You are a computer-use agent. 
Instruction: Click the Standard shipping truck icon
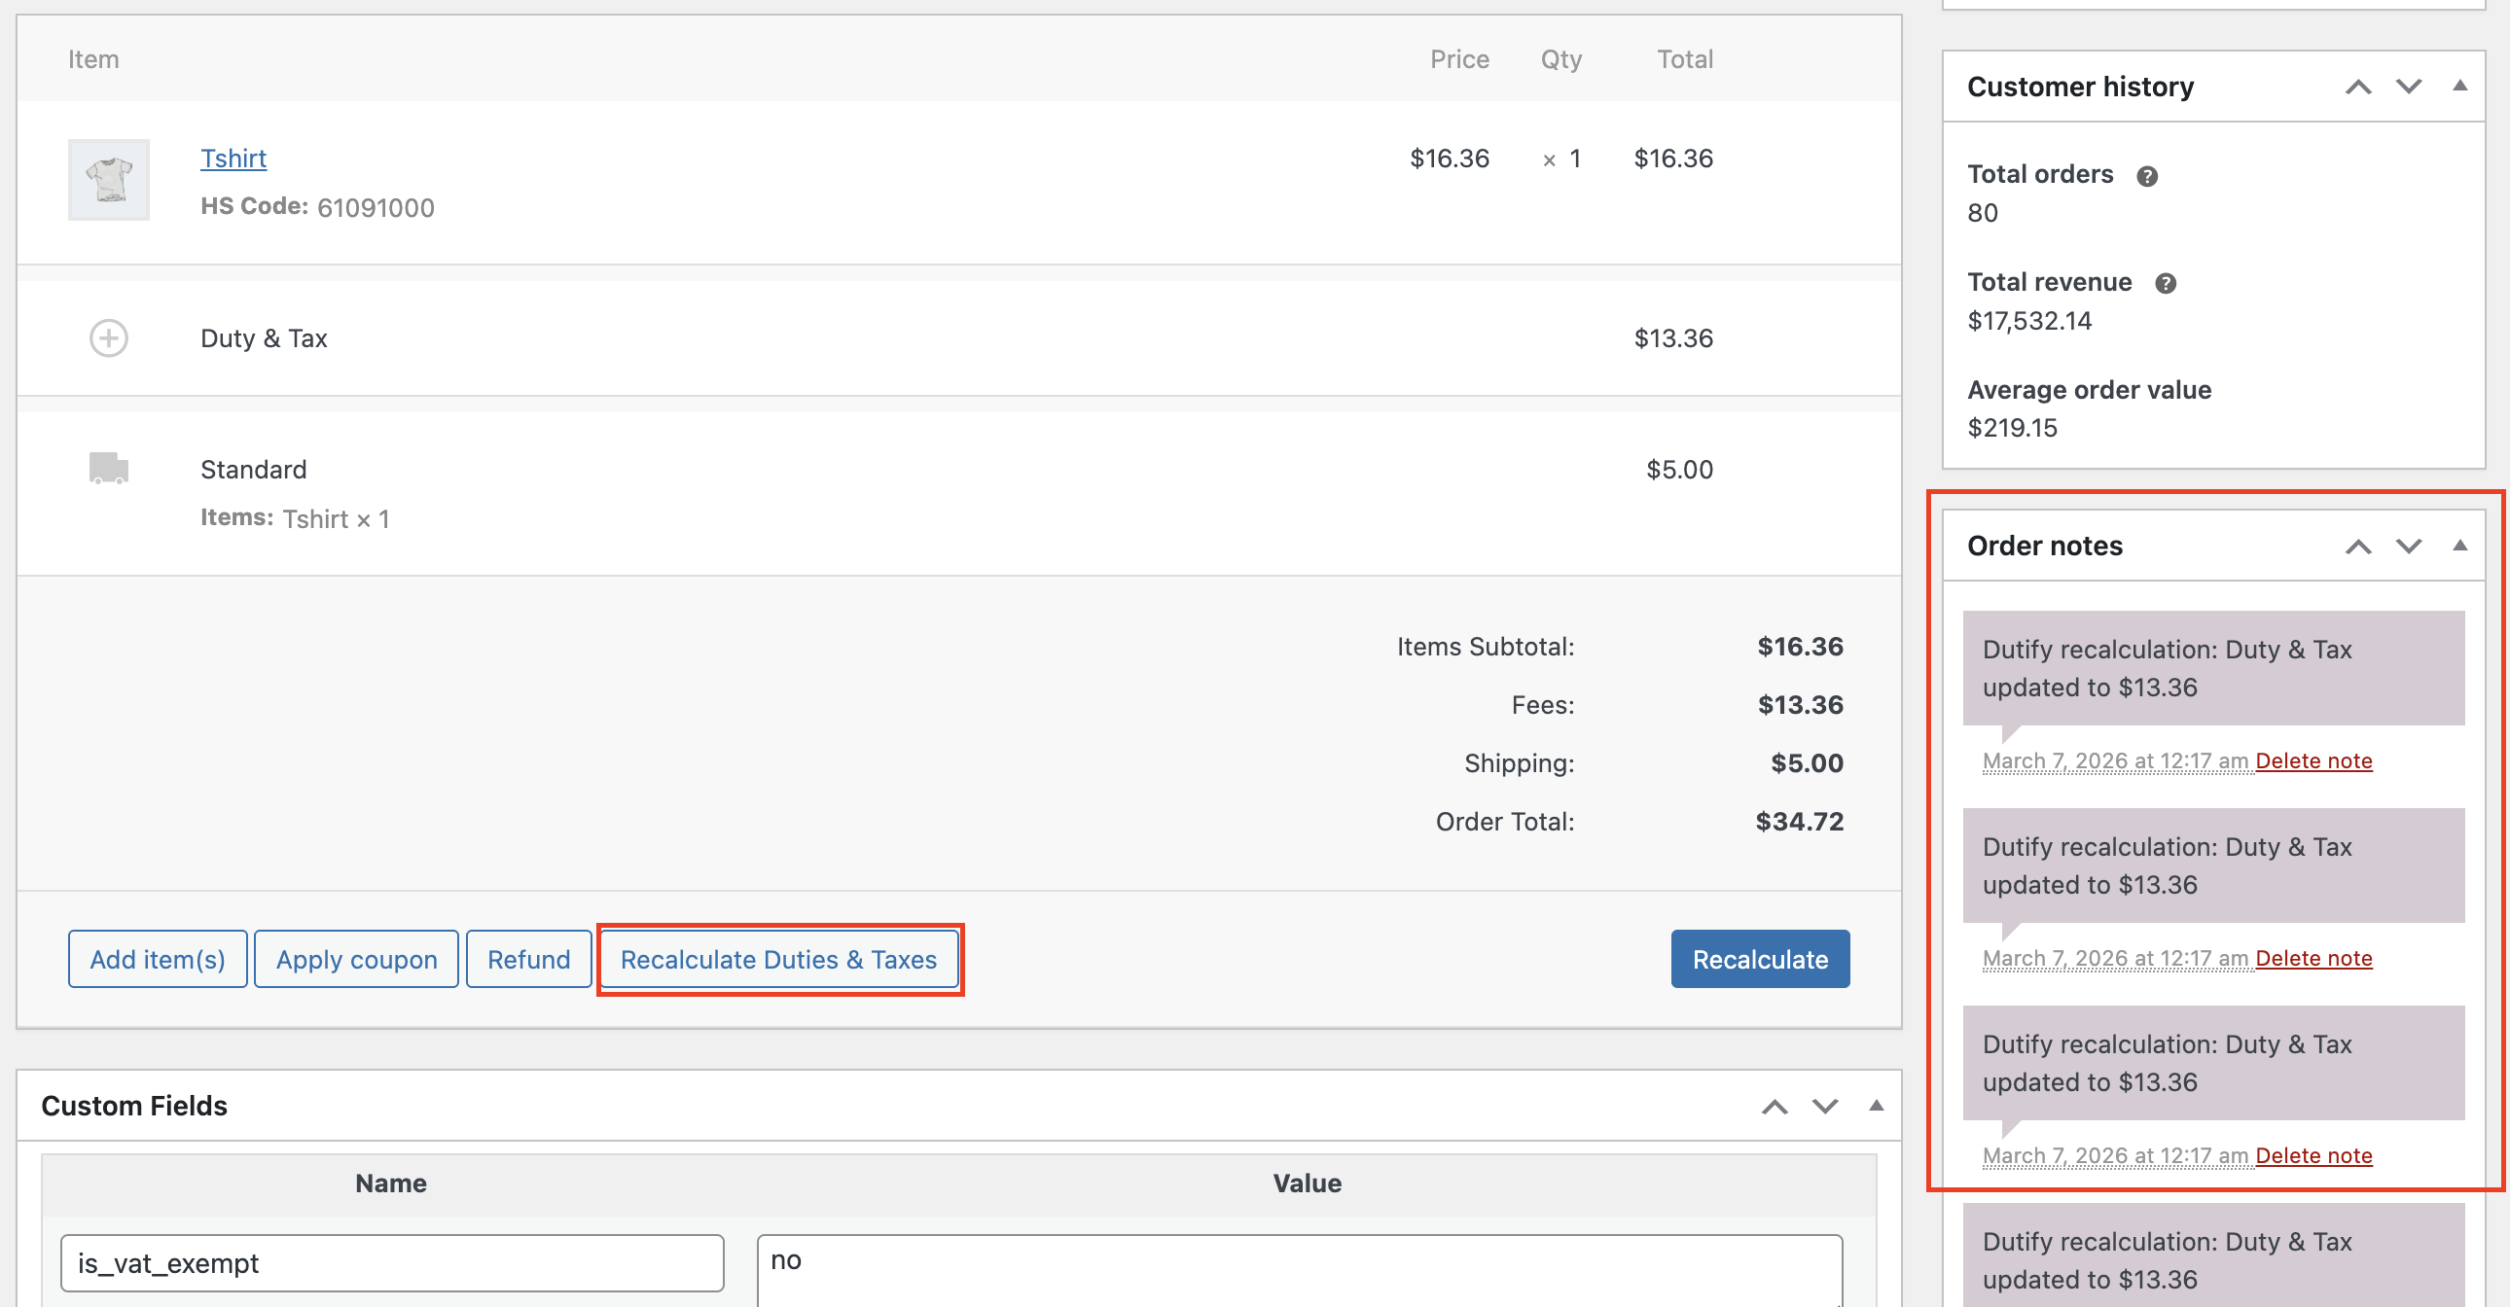click(x=108, y=468)
